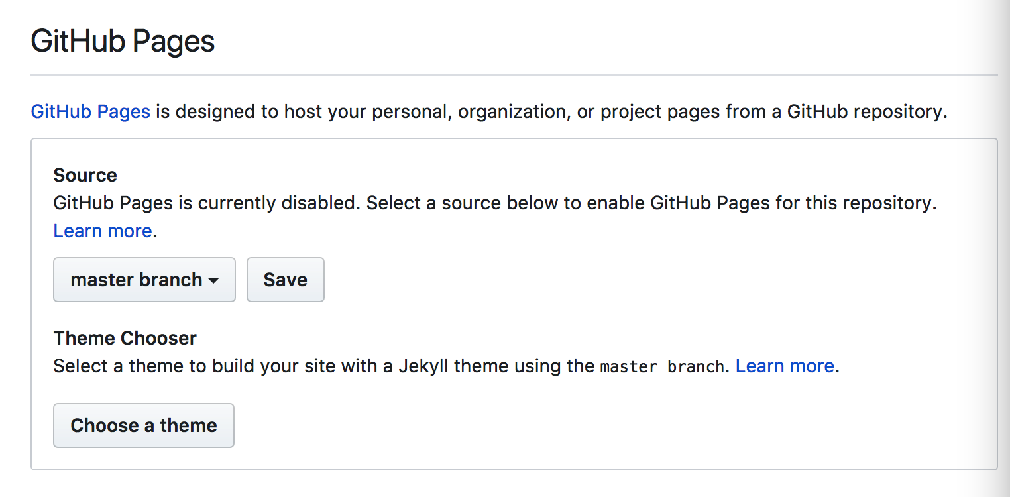
Task: Click the caret arrow beside master branch
Action: coord(213,281)
